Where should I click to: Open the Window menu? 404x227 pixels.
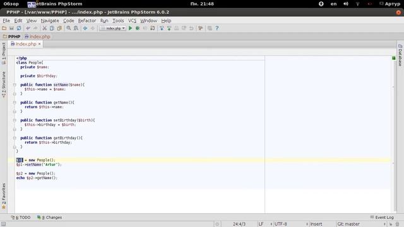coord(148,21)
